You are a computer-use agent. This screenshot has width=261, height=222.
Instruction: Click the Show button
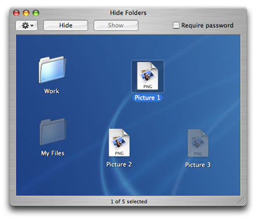[x=116, y=26]
